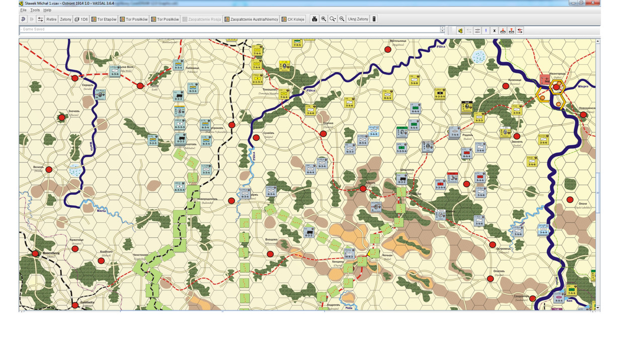Click the map's horizontal scrollbar
Screen dimensions: 644x358
307,312
